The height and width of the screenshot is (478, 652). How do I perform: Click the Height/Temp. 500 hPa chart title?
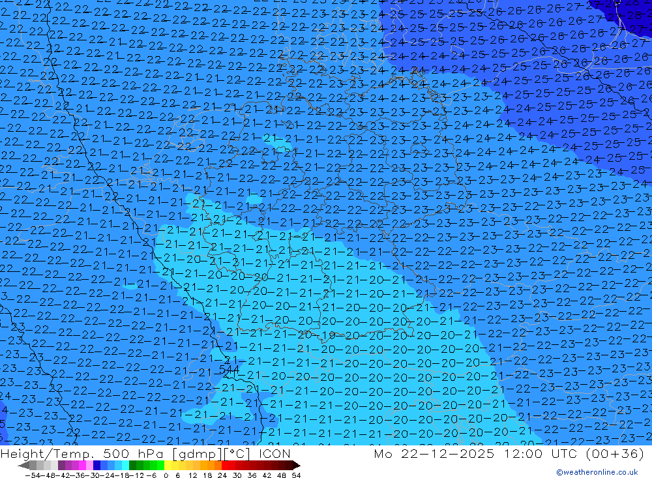point(145,453)
